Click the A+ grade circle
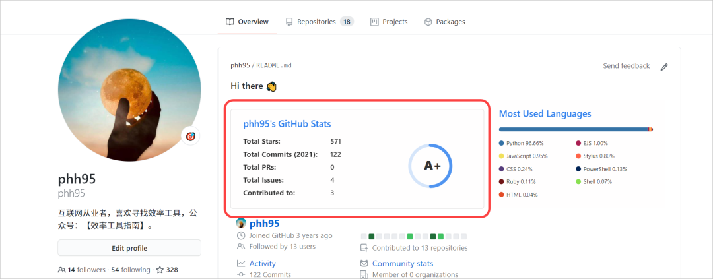 tap(430, 166)
